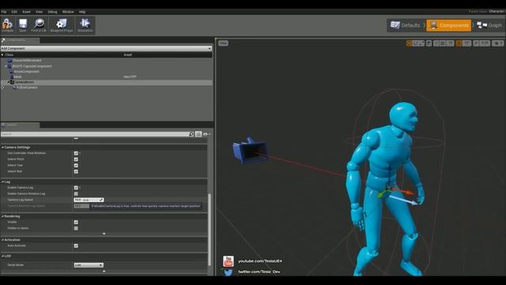Click the YouTube logo in the overlay
Screen dimensions: 506x285
pyautogui.click(x=228, y=261)
